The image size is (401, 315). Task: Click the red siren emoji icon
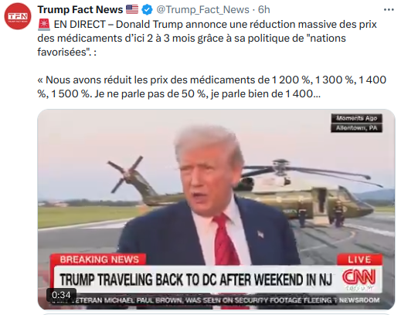(44, 25)
